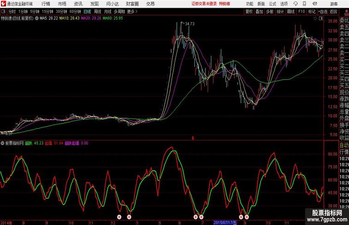
Task: Click the 叠加 overlay button
Action: 259,12
